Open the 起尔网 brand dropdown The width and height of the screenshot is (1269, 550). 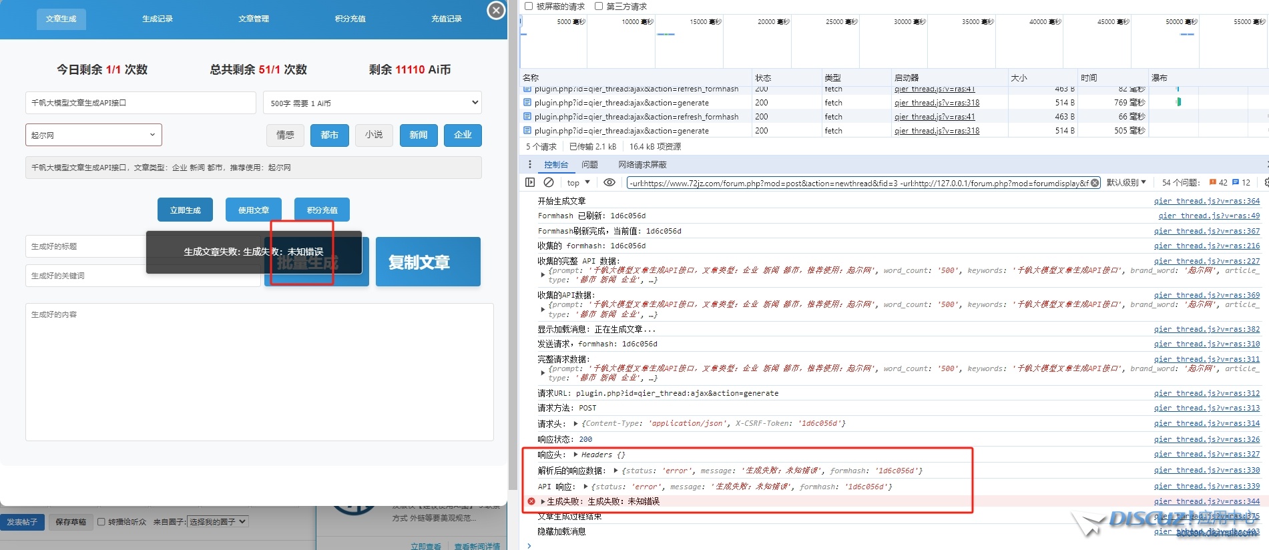pyautogui.click(x=93, y=135)
